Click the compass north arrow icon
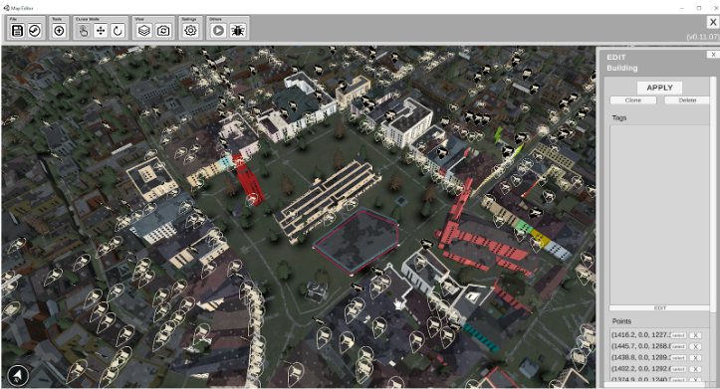The width and height of the screenshot is (720, 389). [x=18, y=376]
